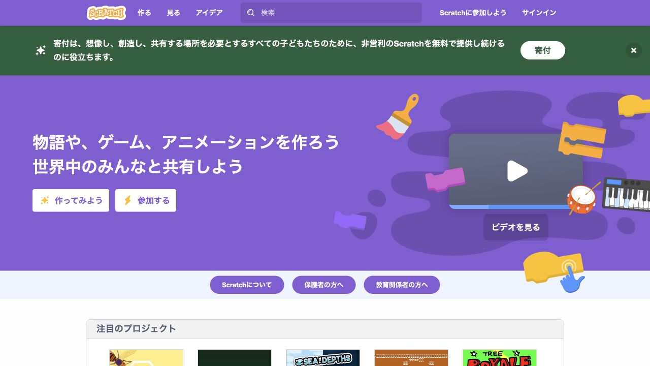Click サインイン in the navigation bar

pyautogui.click(x=539, y=13)
